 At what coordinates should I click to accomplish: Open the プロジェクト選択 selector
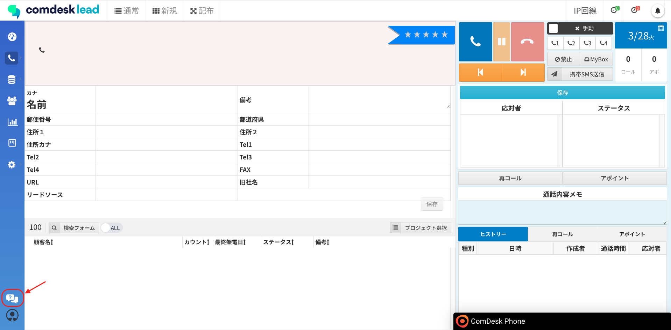coord(421,228)
